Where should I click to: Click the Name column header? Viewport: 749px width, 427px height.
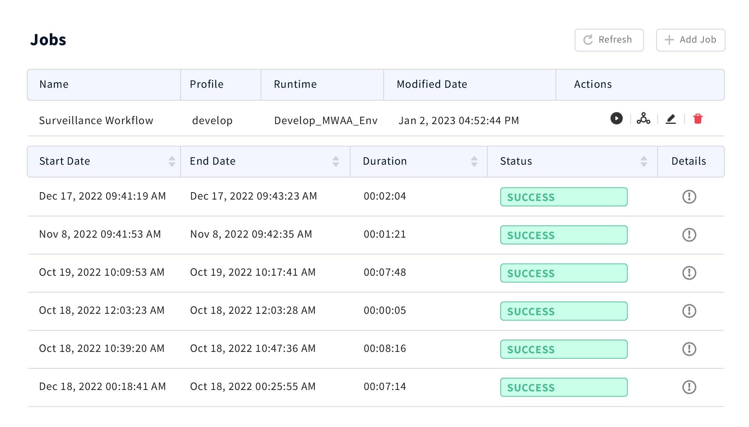coord(54,85)
